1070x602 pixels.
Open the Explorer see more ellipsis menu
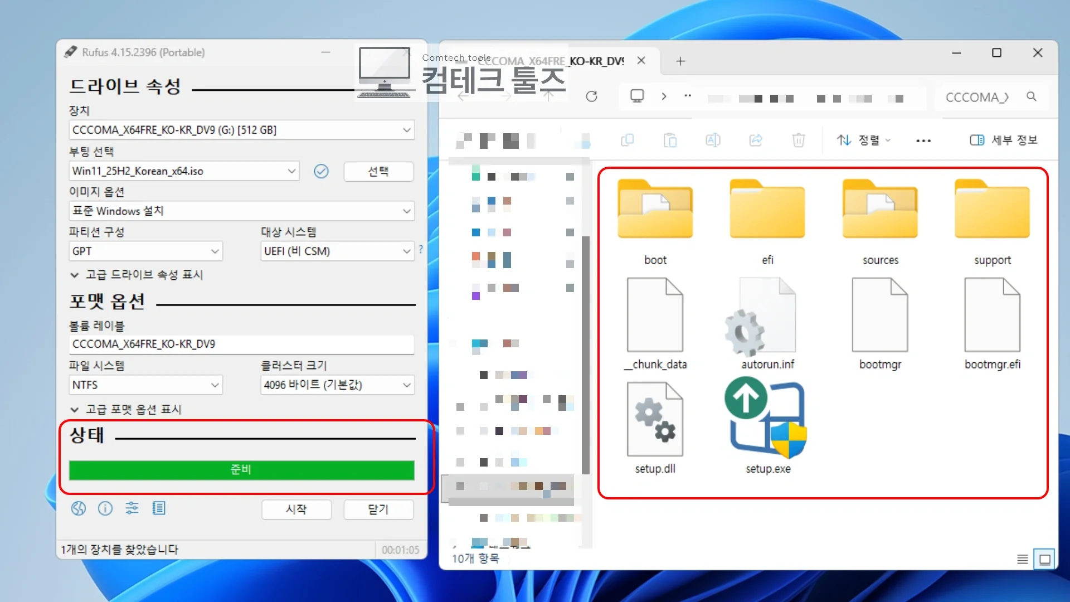[x=923, y=140]
